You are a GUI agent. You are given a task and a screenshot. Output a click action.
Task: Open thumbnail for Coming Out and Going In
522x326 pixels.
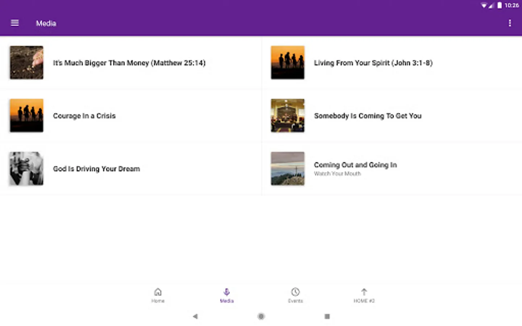click(287, 168)
